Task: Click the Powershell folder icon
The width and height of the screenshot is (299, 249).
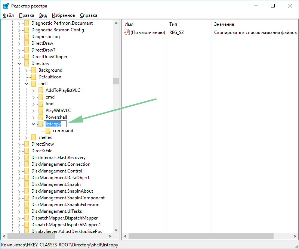Action: coord(41,117)
